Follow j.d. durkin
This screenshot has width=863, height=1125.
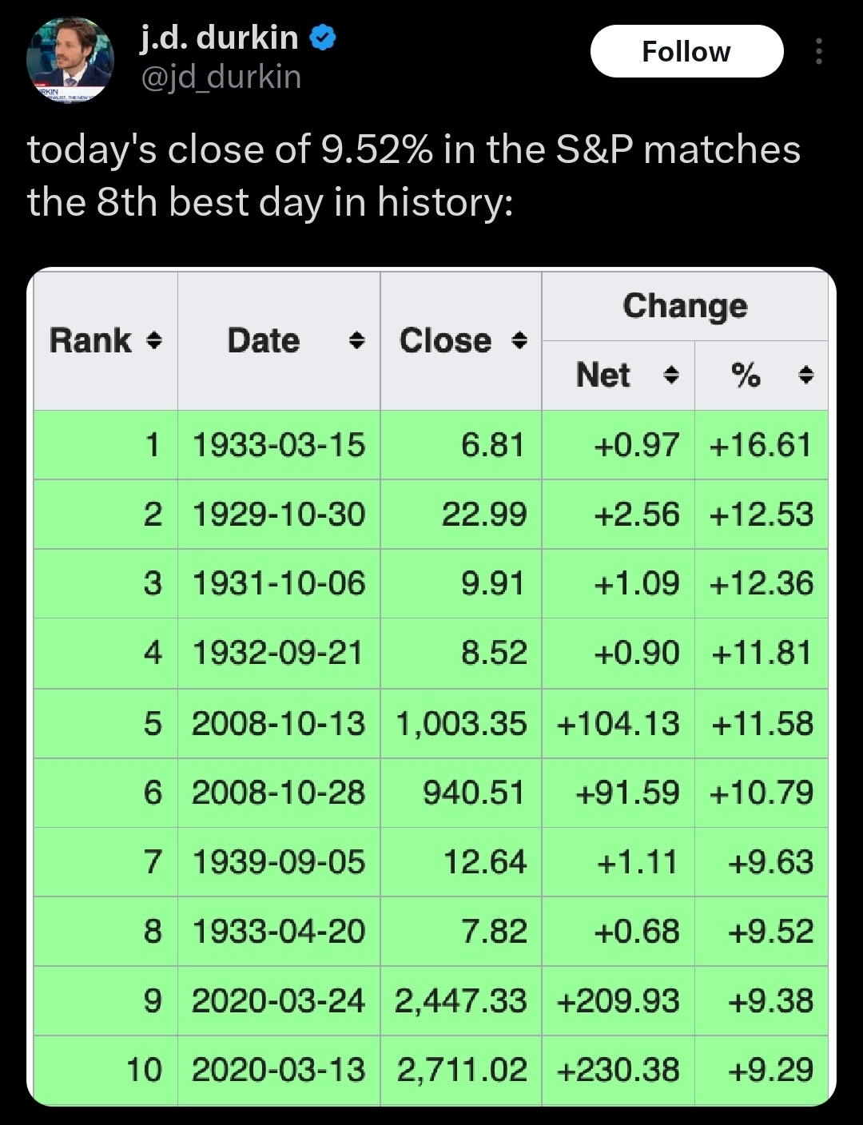click(686, 52)
